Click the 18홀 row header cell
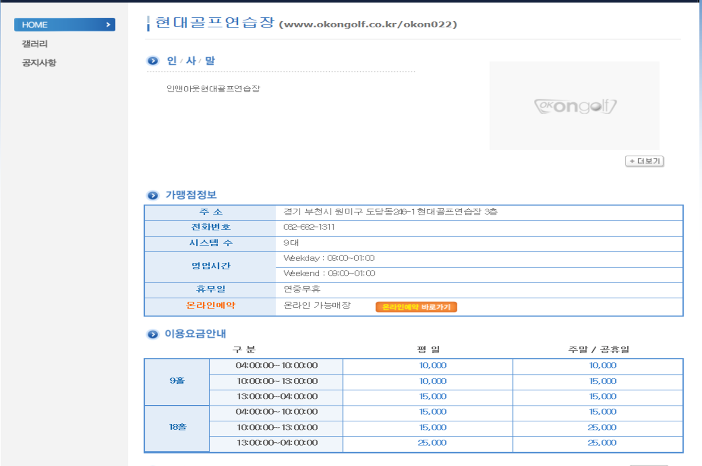 [177, 427]
